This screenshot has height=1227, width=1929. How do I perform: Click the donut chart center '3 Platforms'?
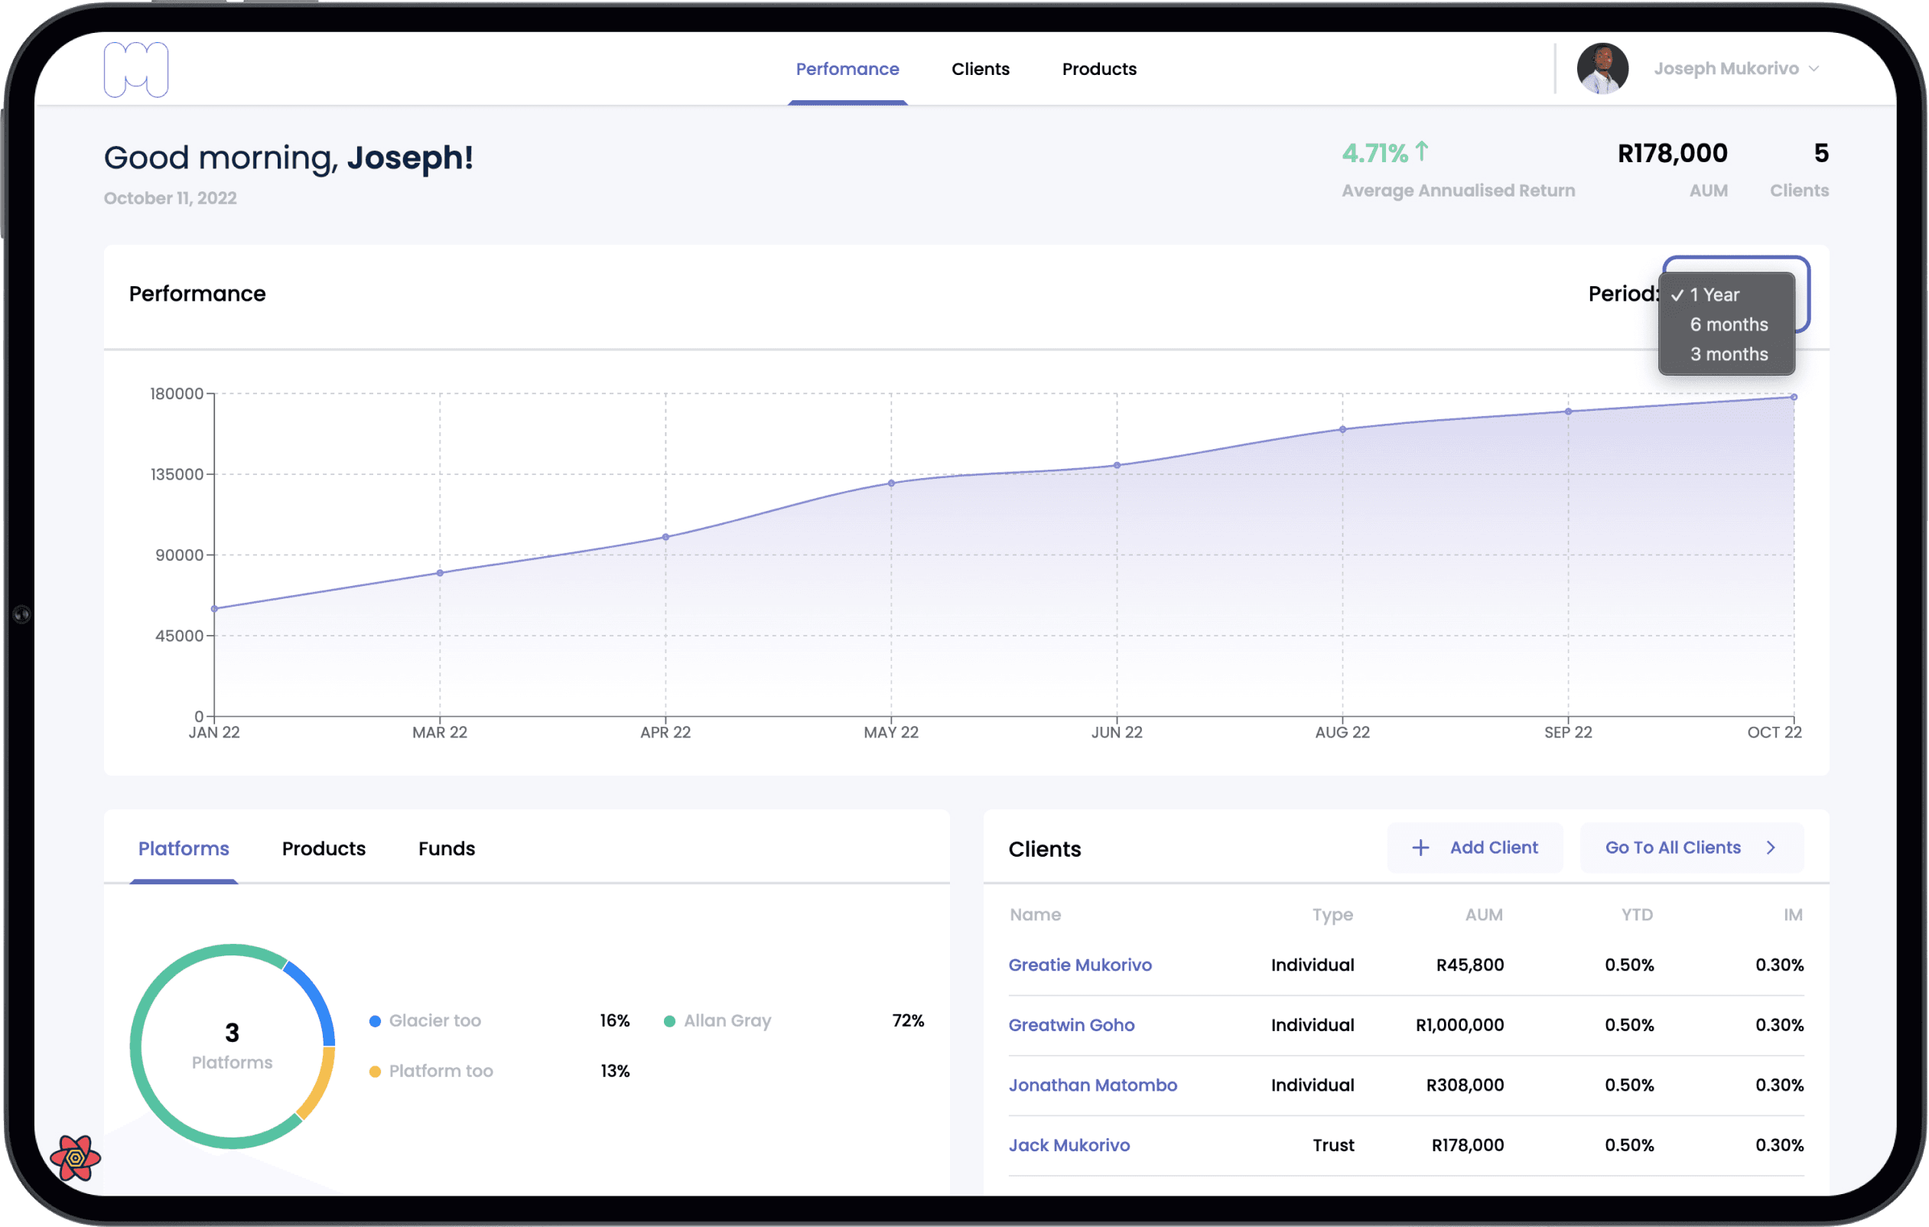(x=233, y=1046)
